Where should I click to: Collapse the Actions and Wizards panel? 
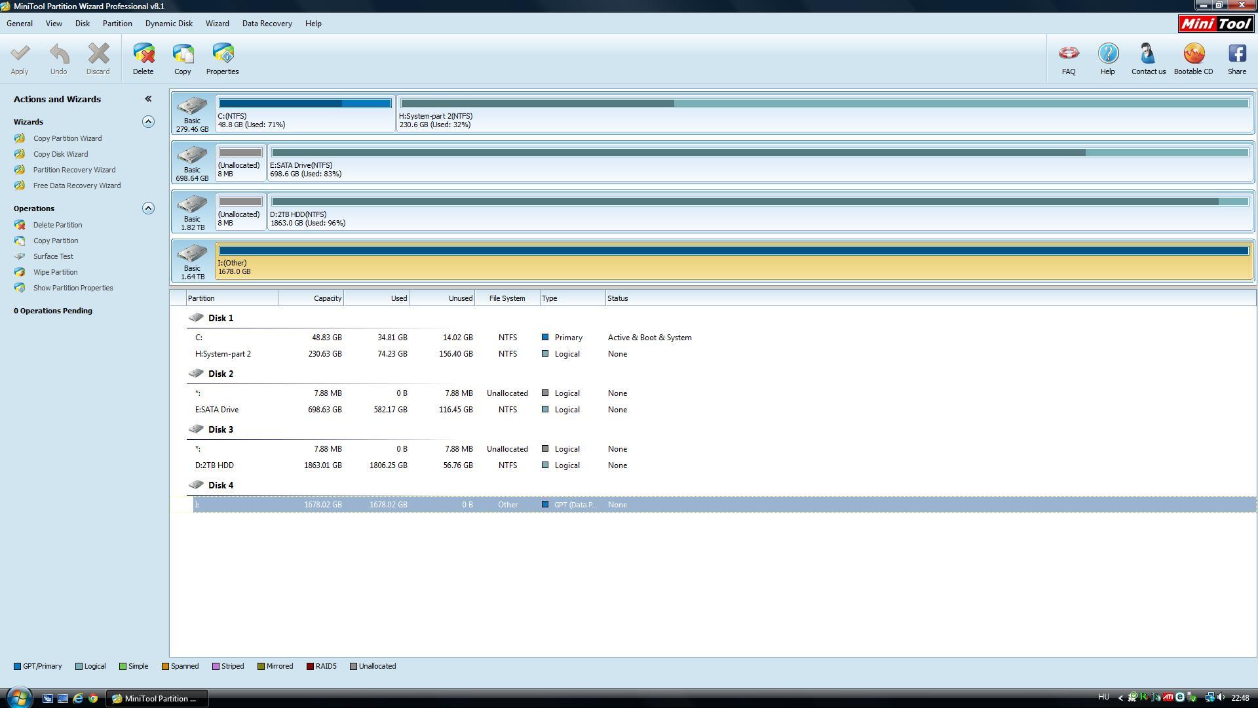148,99
